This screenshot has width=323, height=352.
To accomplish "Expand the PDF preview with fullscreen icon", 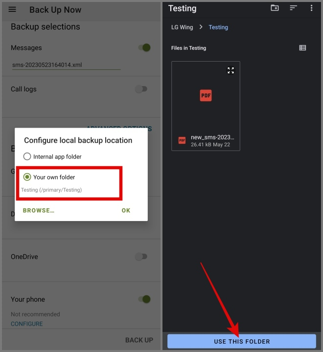I will pos(231,70).
